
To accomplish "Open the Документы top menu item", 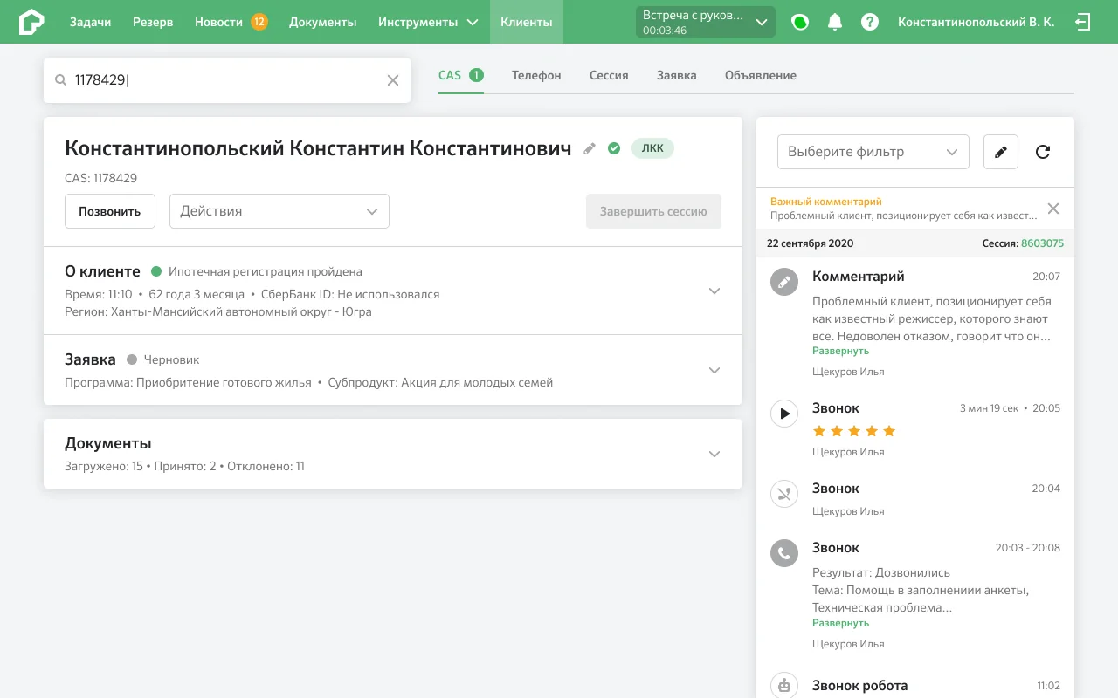I will tap(323, 22).
